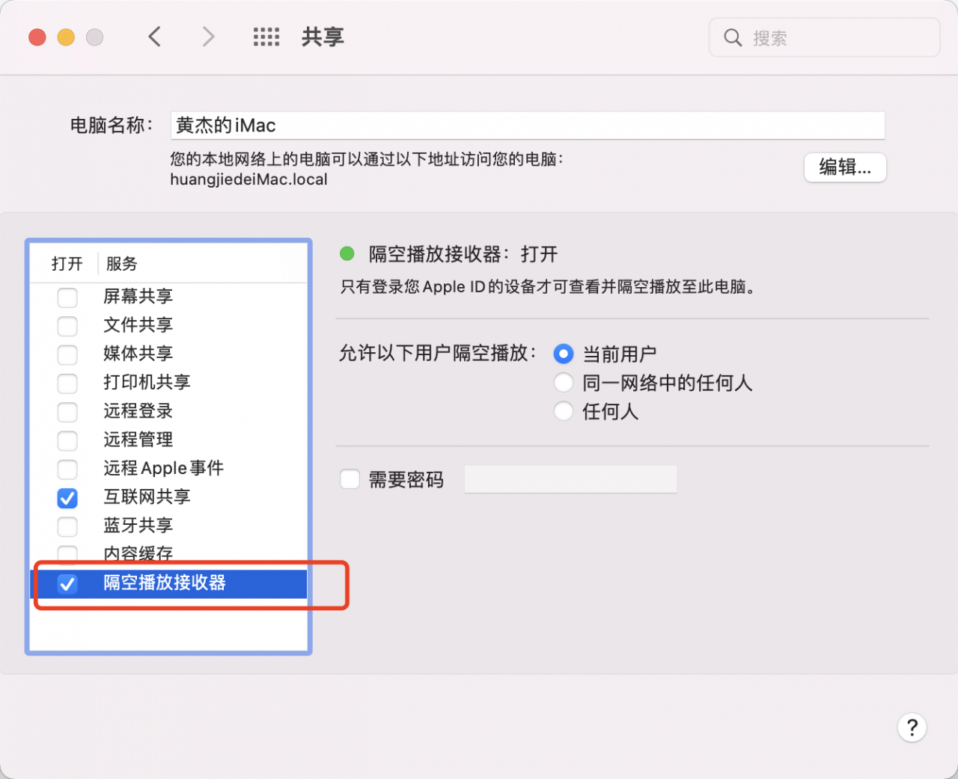Select 蓝牙共享 in the services list
This screenshot has width=958, height=779.
point(138,526)
